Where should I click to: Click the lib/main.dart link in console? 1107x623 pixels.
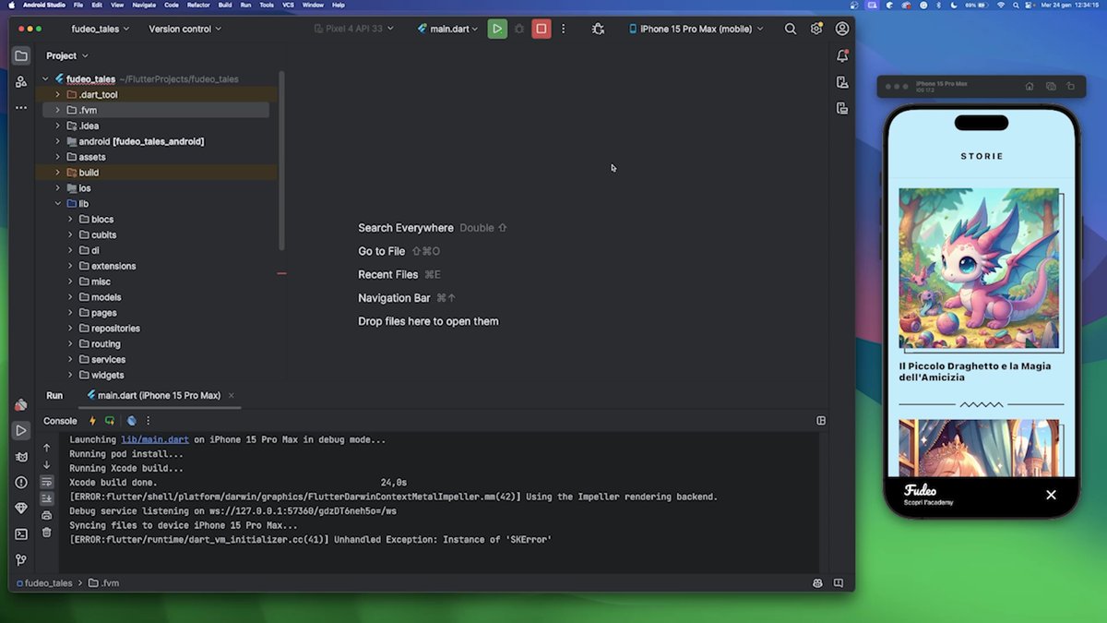pos(155,440)
